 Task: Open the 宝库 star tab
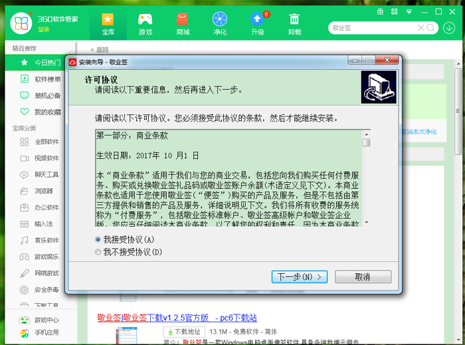coord(108,25)
